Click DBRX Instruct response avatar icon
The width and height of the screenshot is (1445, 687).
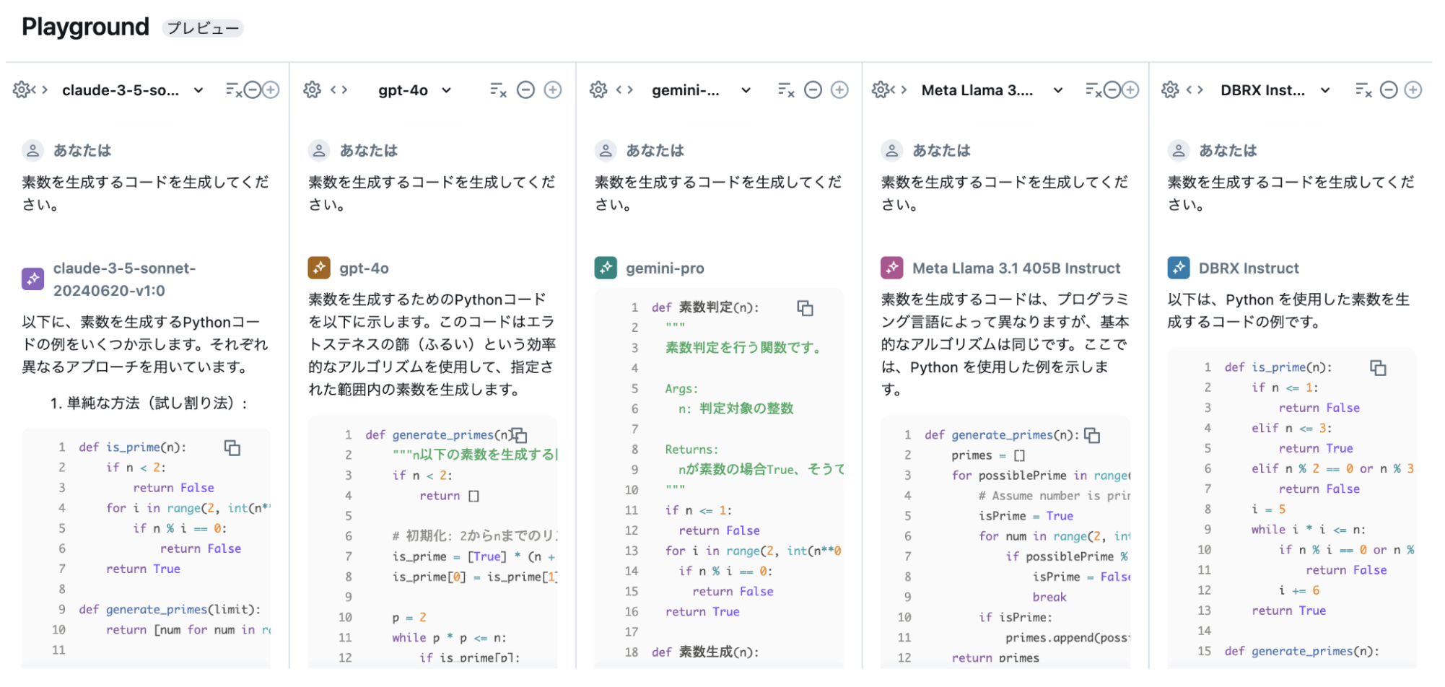(x=1179, y=268)
